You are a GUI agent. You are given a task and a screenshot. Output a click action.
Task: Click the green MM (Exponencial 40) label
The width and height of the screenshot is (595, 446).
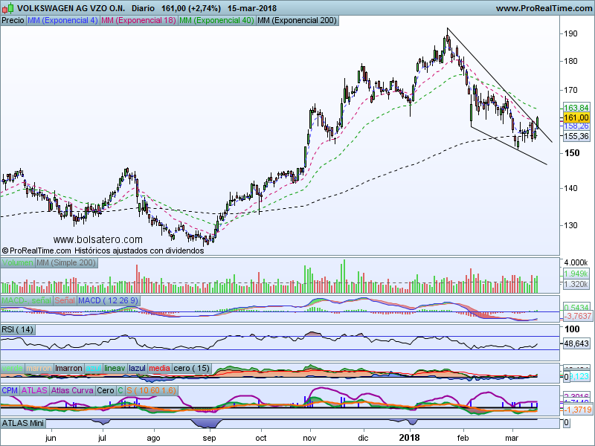click(216, 21)
